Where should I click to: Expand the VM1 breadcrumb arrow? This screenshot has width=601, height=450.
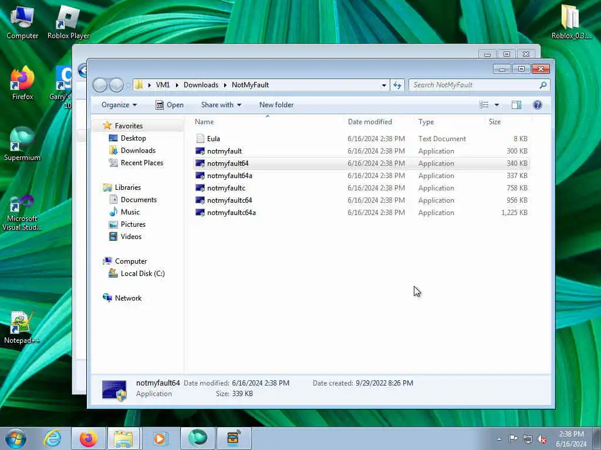coord(177,85)
